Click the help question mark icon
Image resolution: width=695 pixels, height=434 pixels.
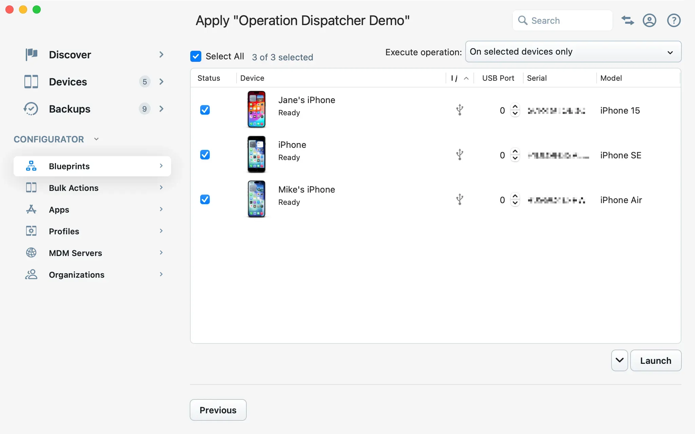click(674, 20)
